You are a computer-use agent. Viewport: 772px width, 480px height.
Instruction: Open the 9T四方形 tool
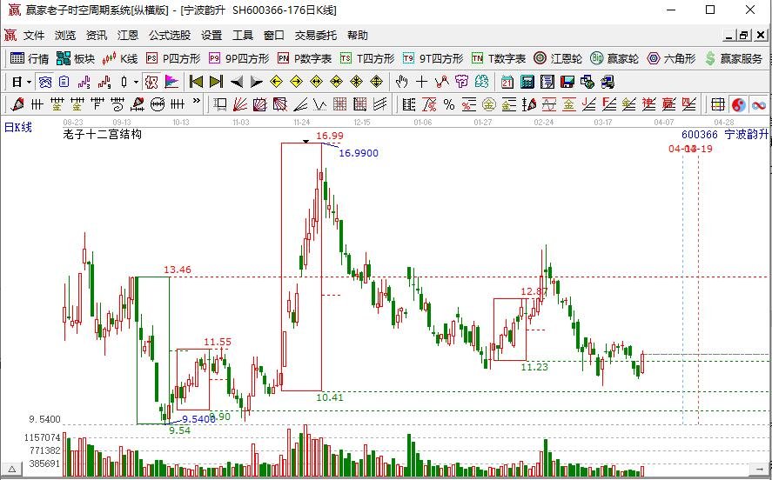click(x=433, y=58)
